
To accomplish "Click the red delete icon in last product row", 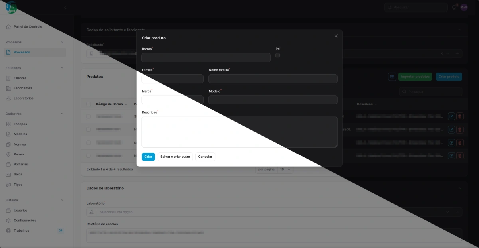I will coord(460,155).
